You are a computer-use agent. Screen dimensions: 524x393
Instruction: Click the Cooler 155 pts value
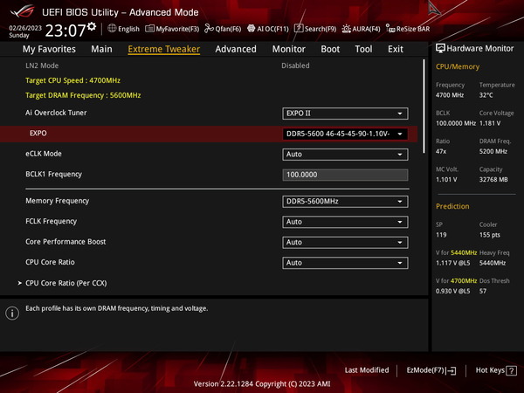pos(490,235)
